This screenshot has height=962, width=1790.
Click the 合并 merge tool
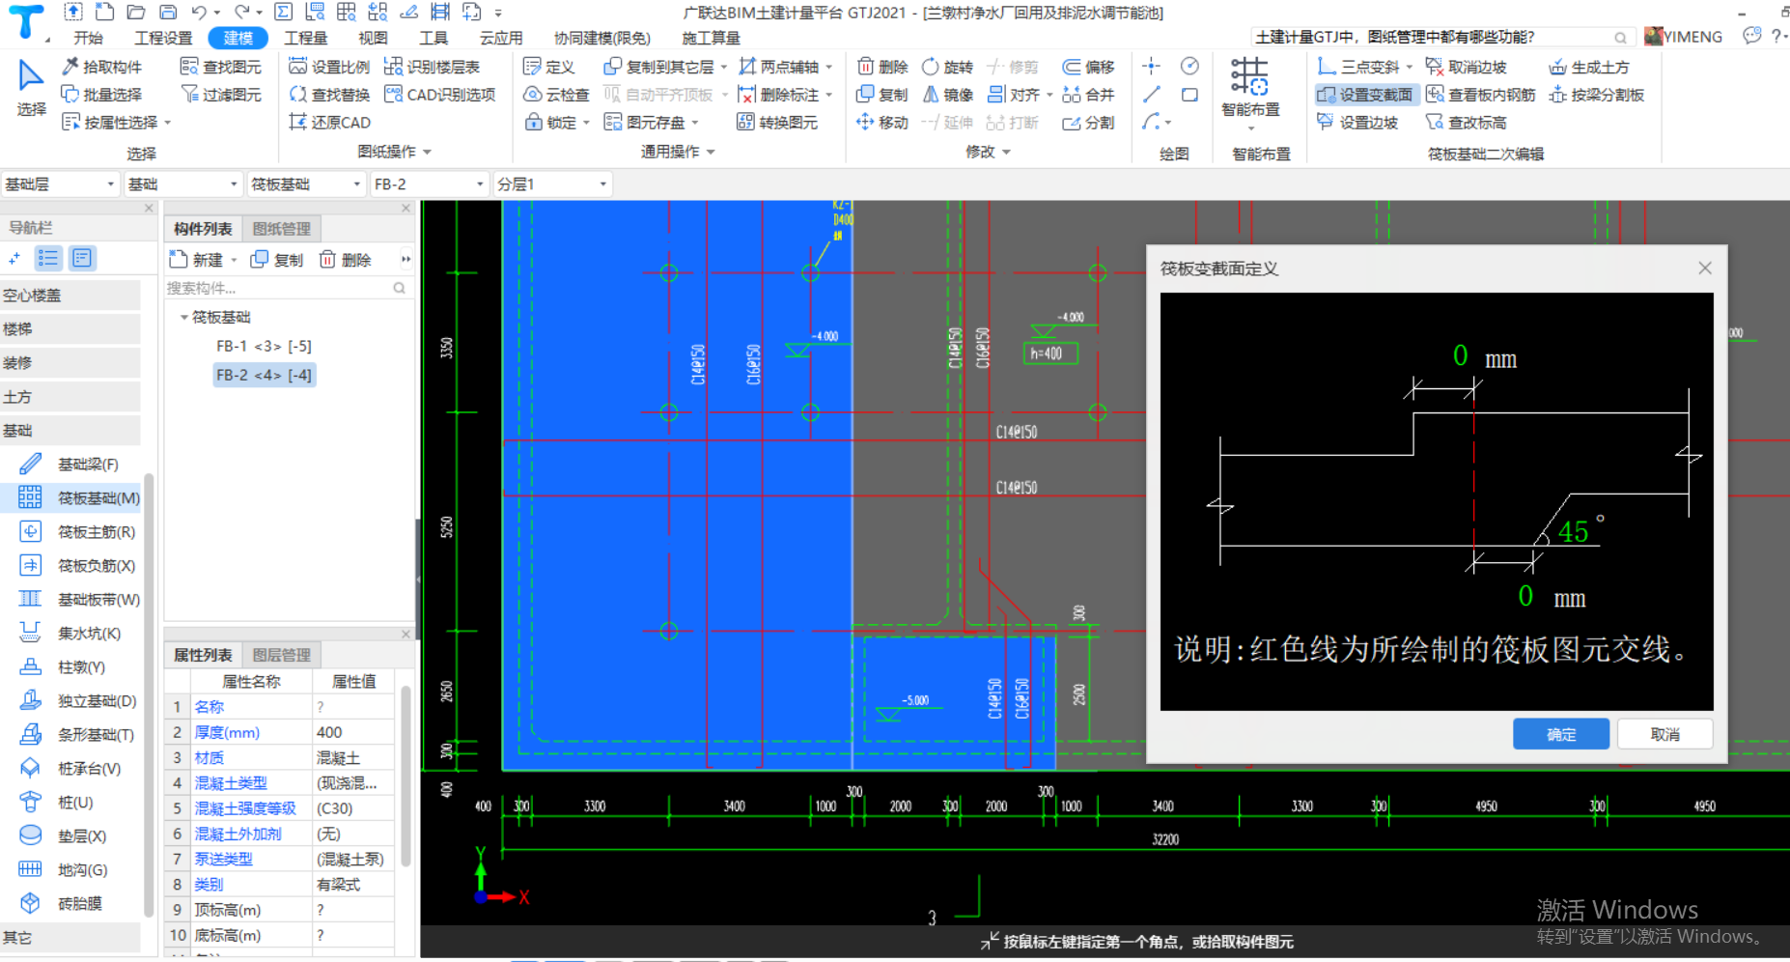(1089, 95)
